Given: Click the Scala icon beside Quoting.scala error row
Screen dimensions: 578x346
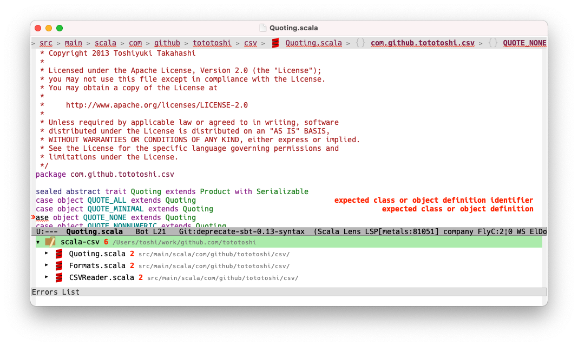Looking at the screenshot, I should tap(59, 254).
